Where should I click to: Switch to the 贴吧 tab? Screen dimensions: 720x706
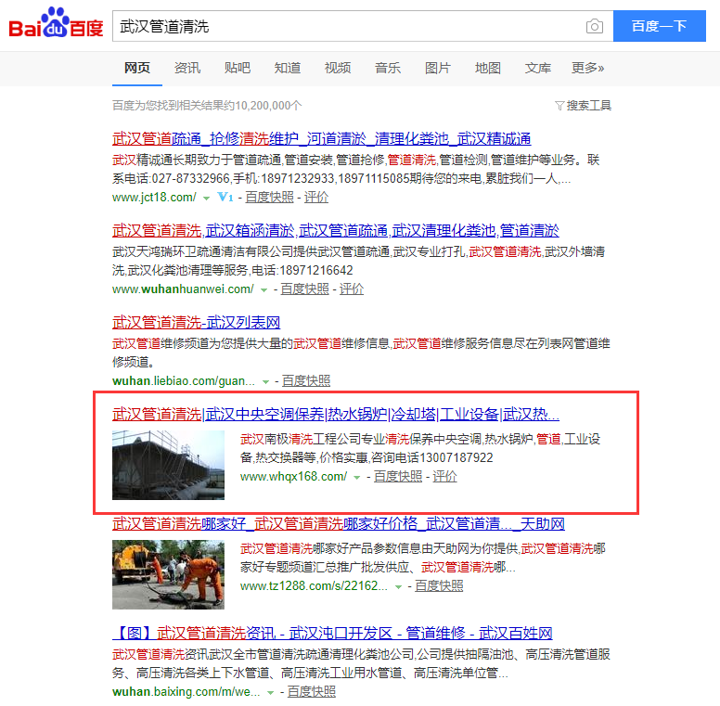pyautogui.click(x=237, y=68)
